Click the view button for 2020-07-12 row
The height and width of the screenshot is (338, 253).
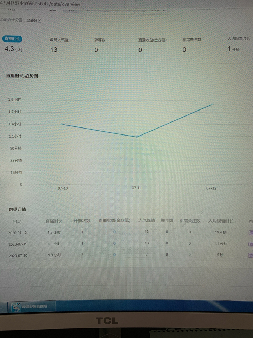tap(251, 232)
